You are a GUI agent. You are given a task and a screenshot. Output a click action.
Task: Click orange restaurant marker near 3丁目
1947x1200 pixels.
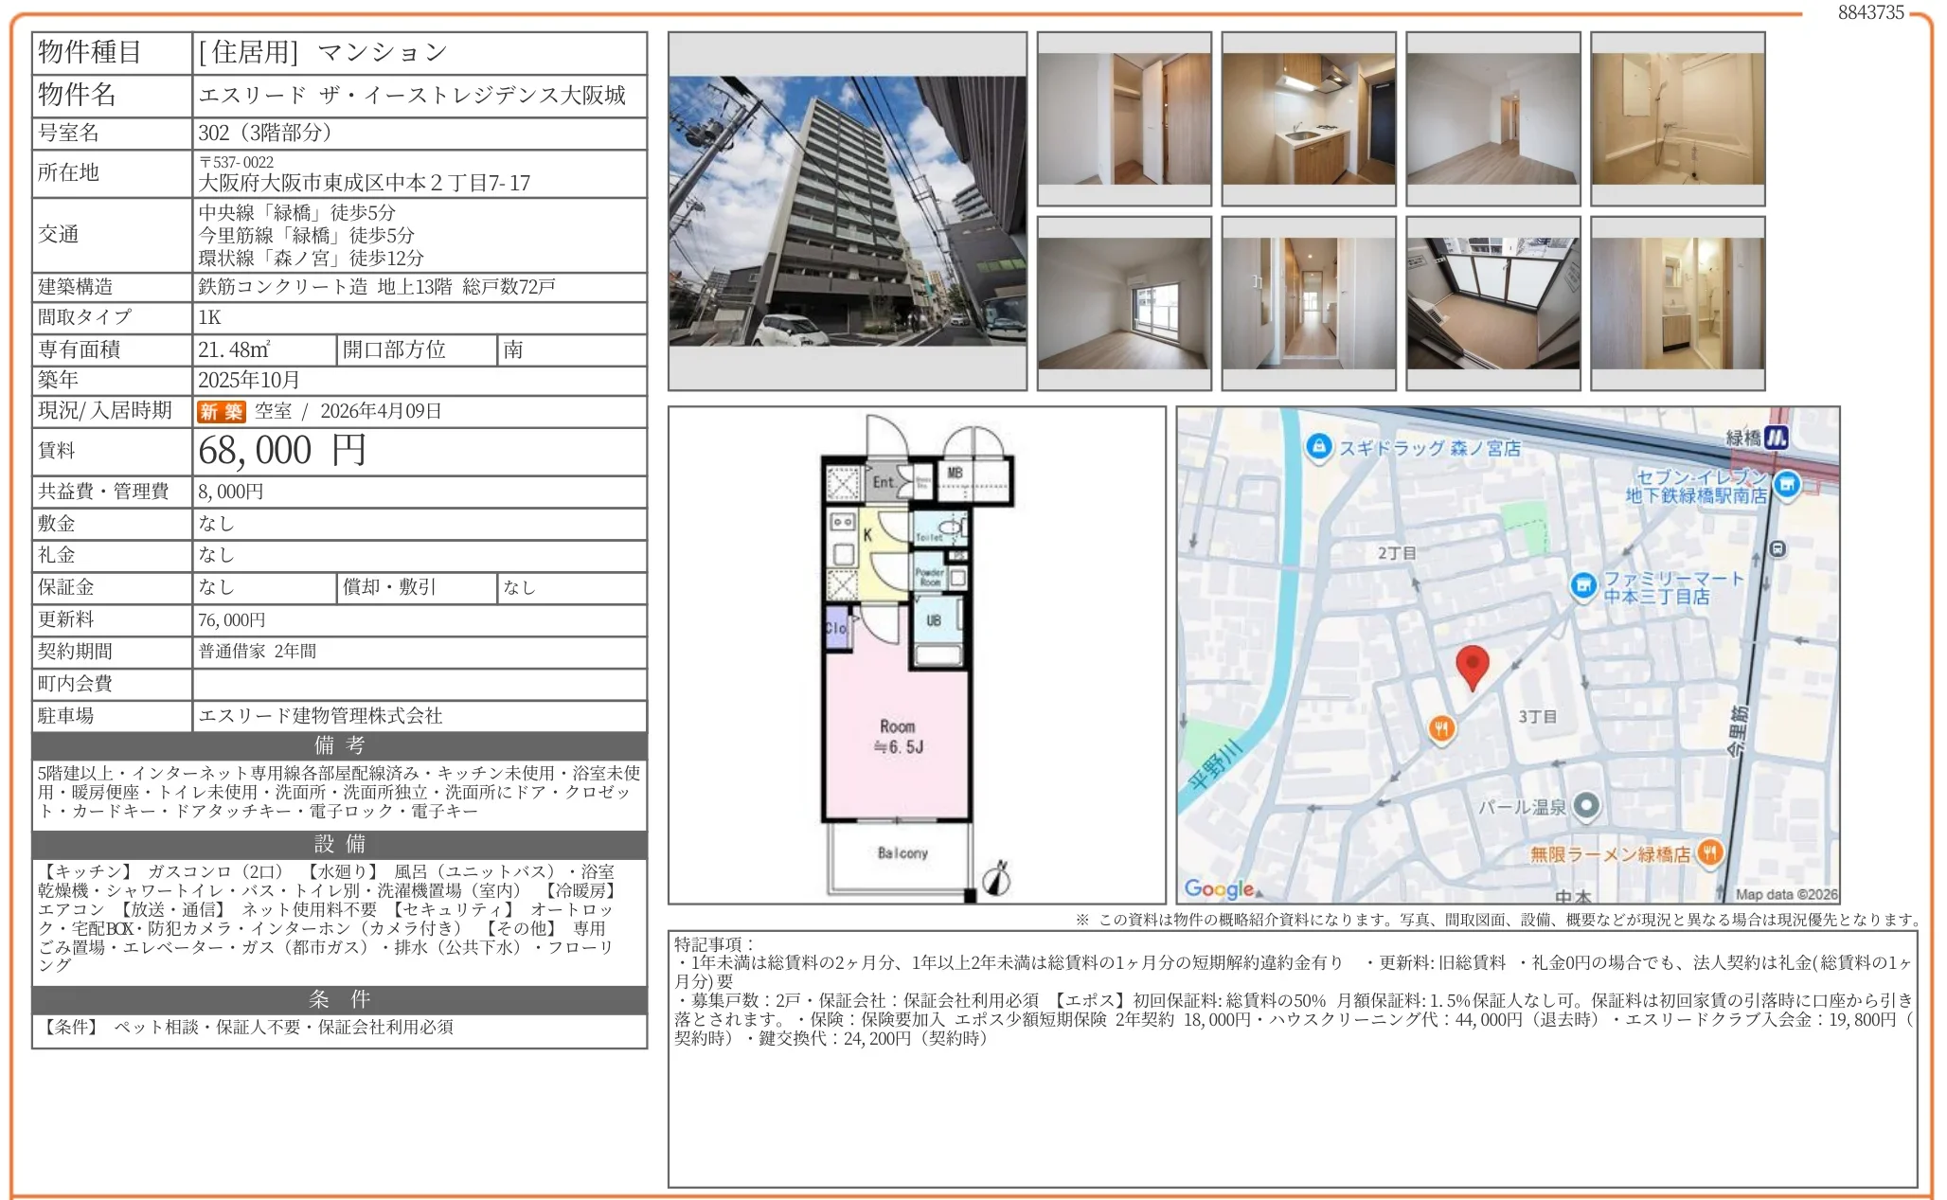coord(1441,728)
